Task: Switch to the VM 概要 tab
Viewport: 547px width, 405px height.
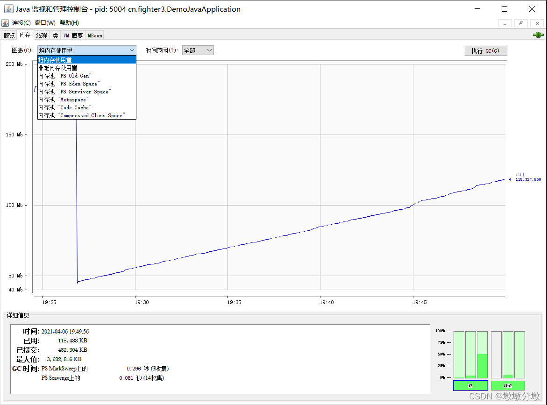Action: (73, 36)
